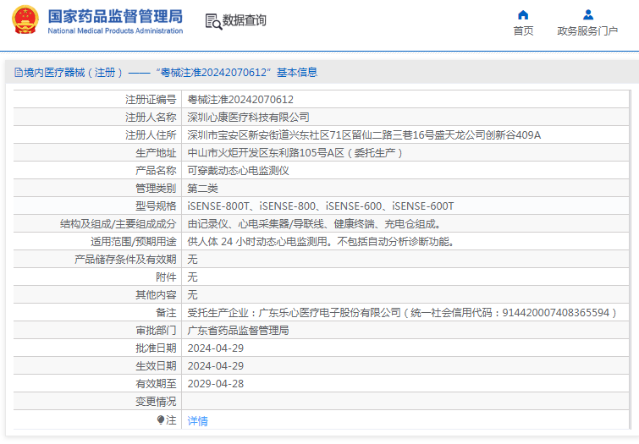Select approval department 广东省药品监督管理局
Image resolution: width=639 pixels, height=444 pixels.
(238, 331)
